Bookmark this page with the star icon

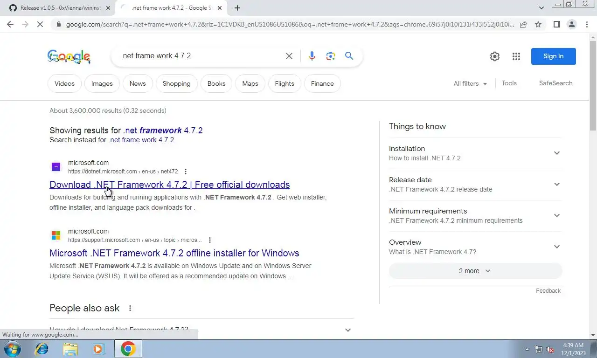click(x=538, y=24)
